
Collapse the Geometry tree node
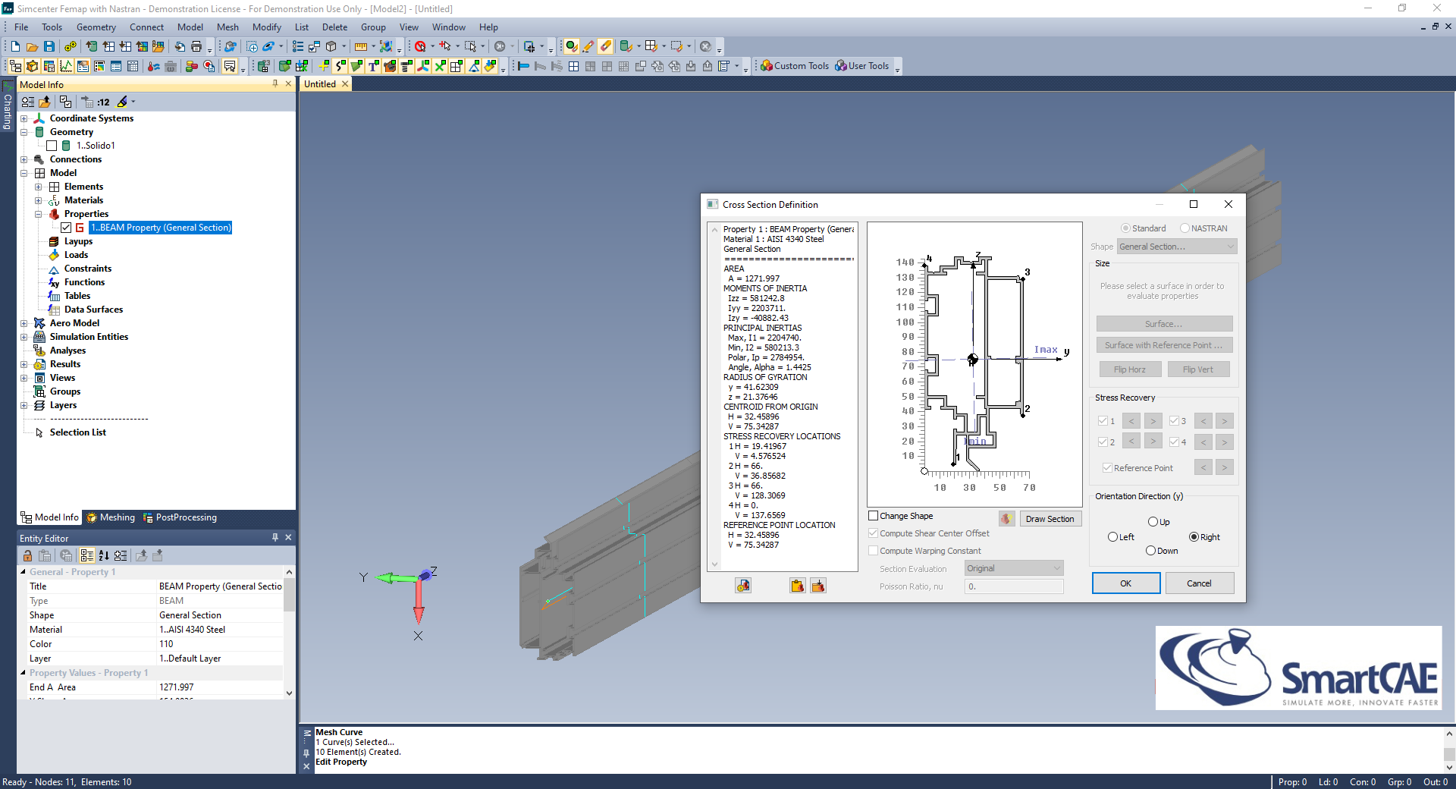[x=24, y=132]
